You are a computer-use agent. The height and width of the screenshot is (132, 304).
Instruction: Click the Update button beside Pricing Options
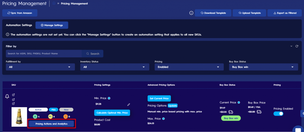click(172, 106)
